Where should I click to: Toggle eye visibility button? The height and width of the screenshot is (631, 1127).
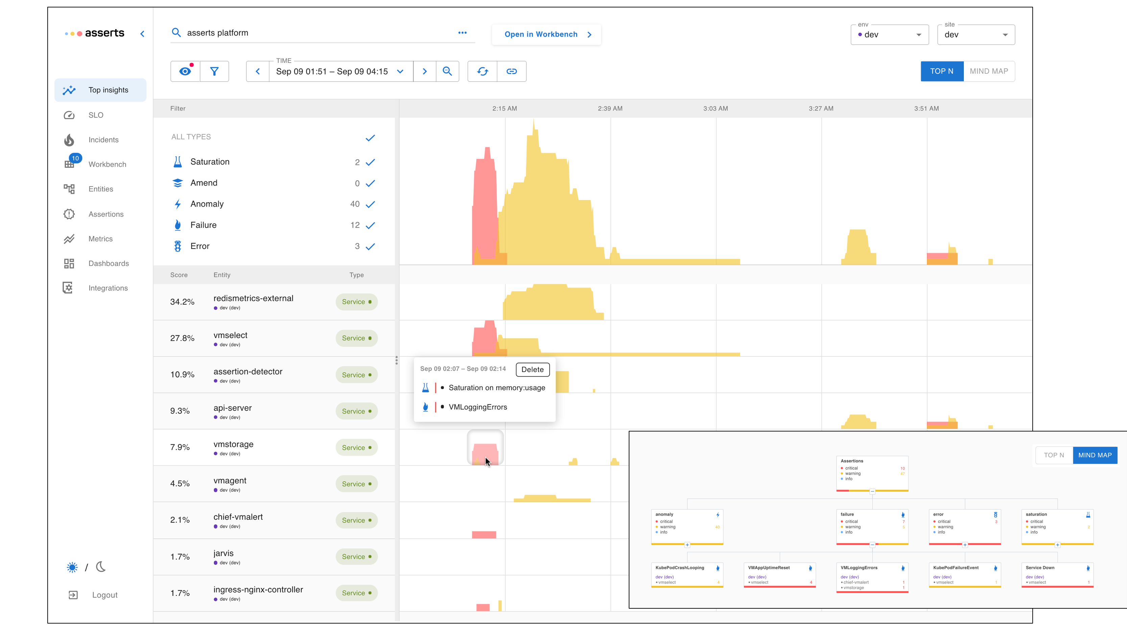(185, 71)
